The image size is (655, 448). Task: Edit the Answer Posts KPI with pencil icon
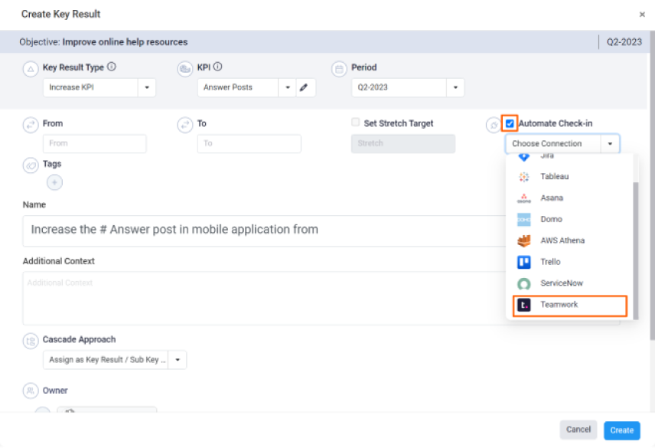point(305,87)
